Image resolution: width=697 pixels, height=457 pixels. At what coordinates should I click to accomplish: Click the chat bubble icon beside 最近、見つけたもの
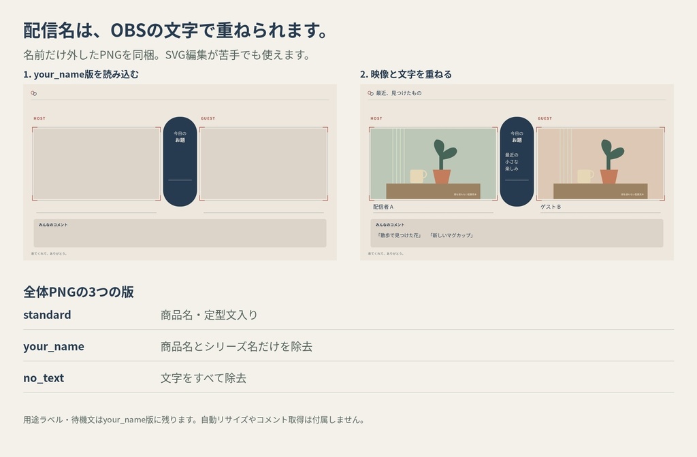click(371, 93)
